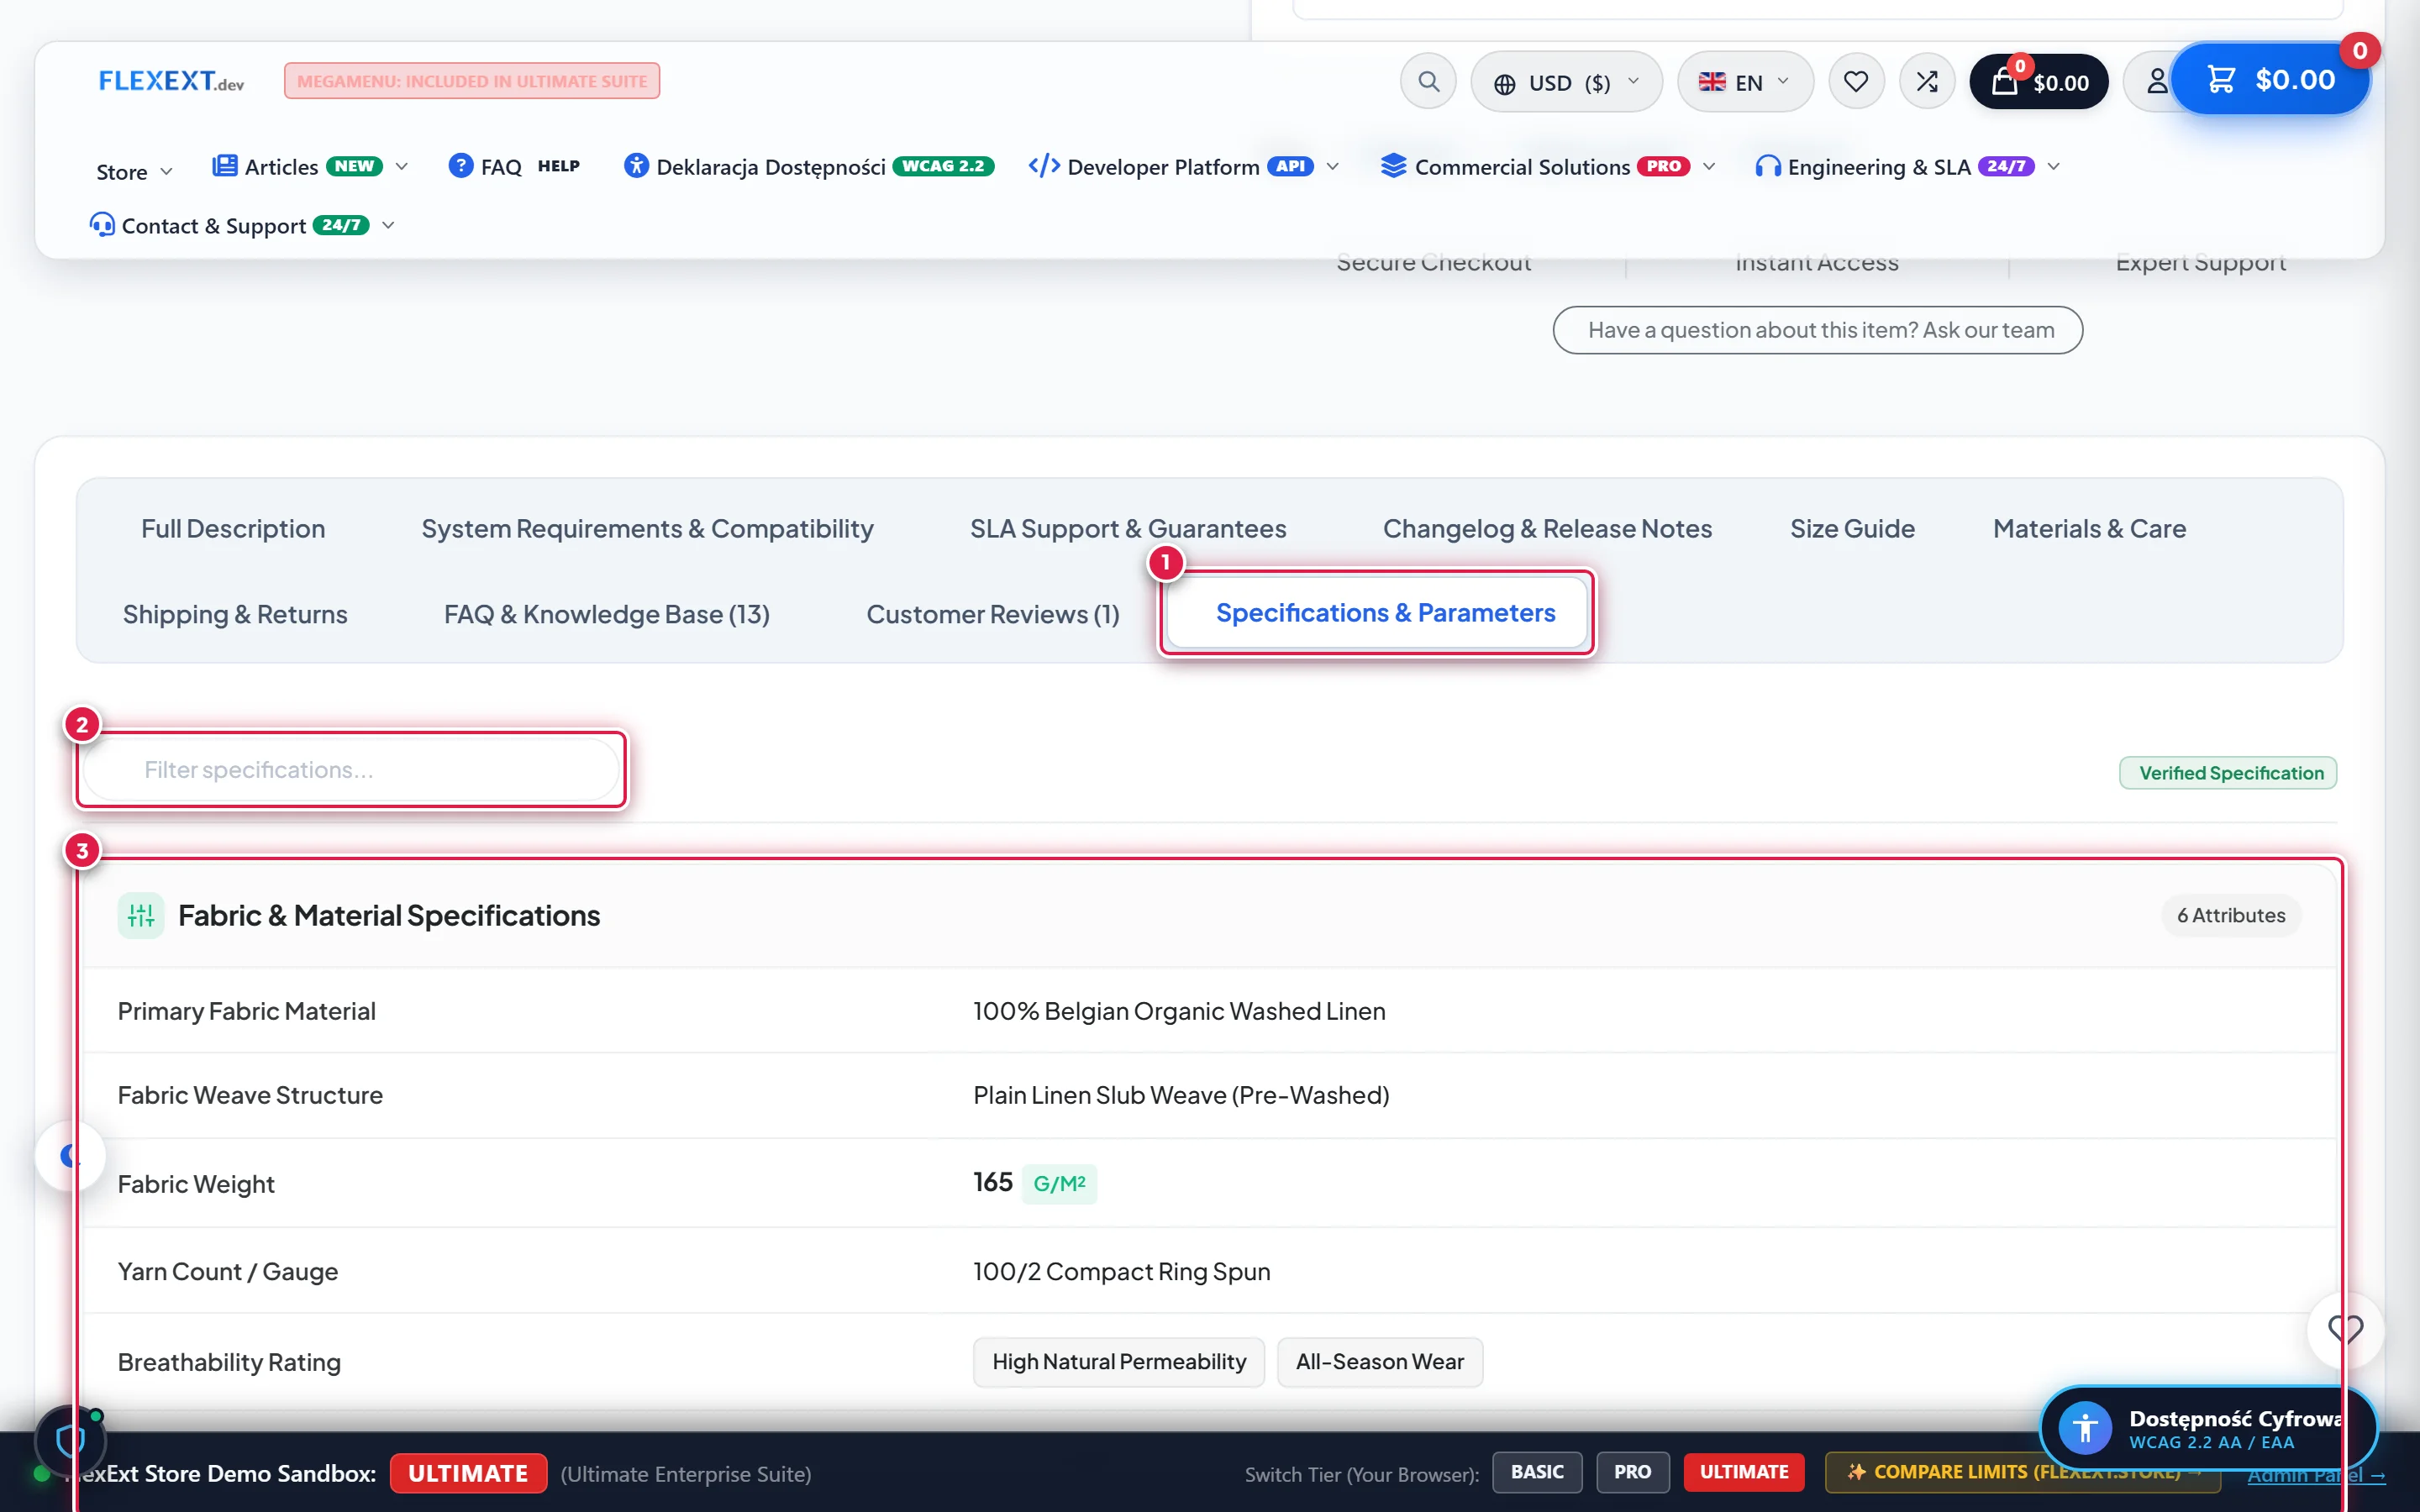Open FAQ & Knowledge Base (13) tab
This screenshot has width=2420, height=1512.
(607, 615)
